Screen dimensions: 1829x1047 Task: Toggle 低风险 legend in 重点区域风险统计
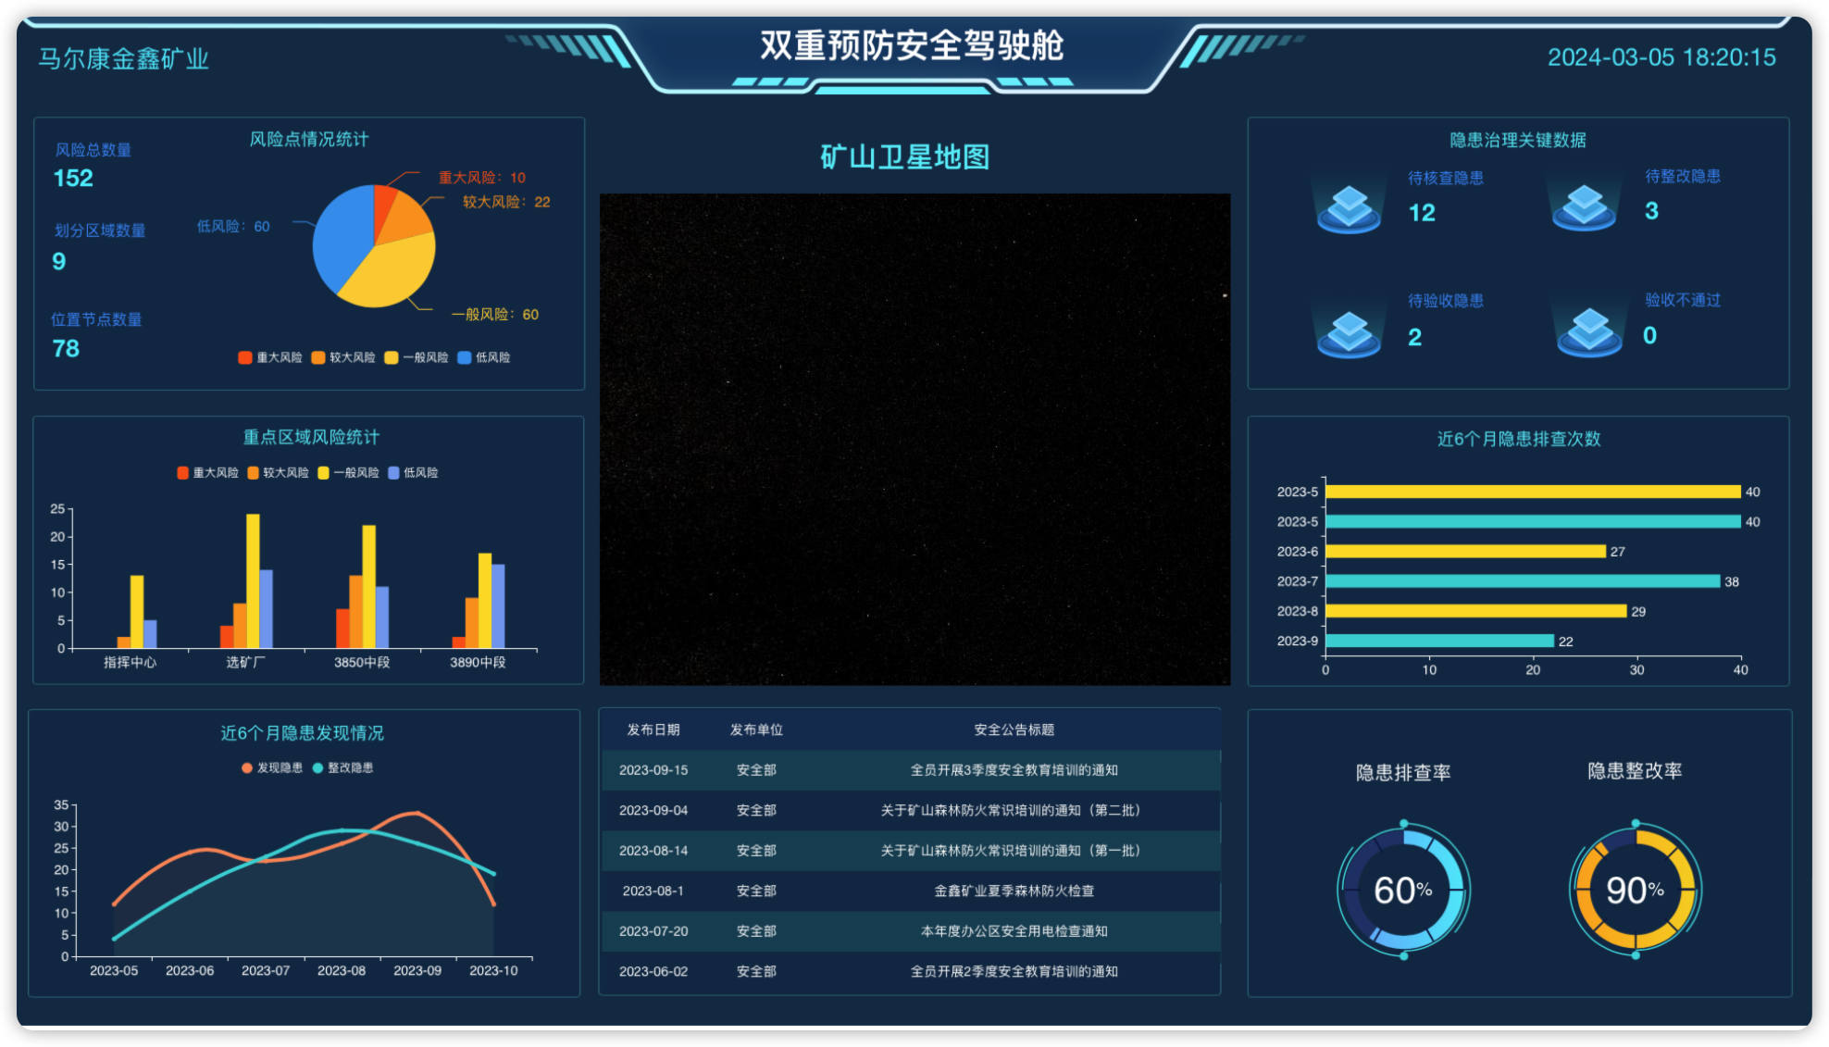[x=413, y=472]
